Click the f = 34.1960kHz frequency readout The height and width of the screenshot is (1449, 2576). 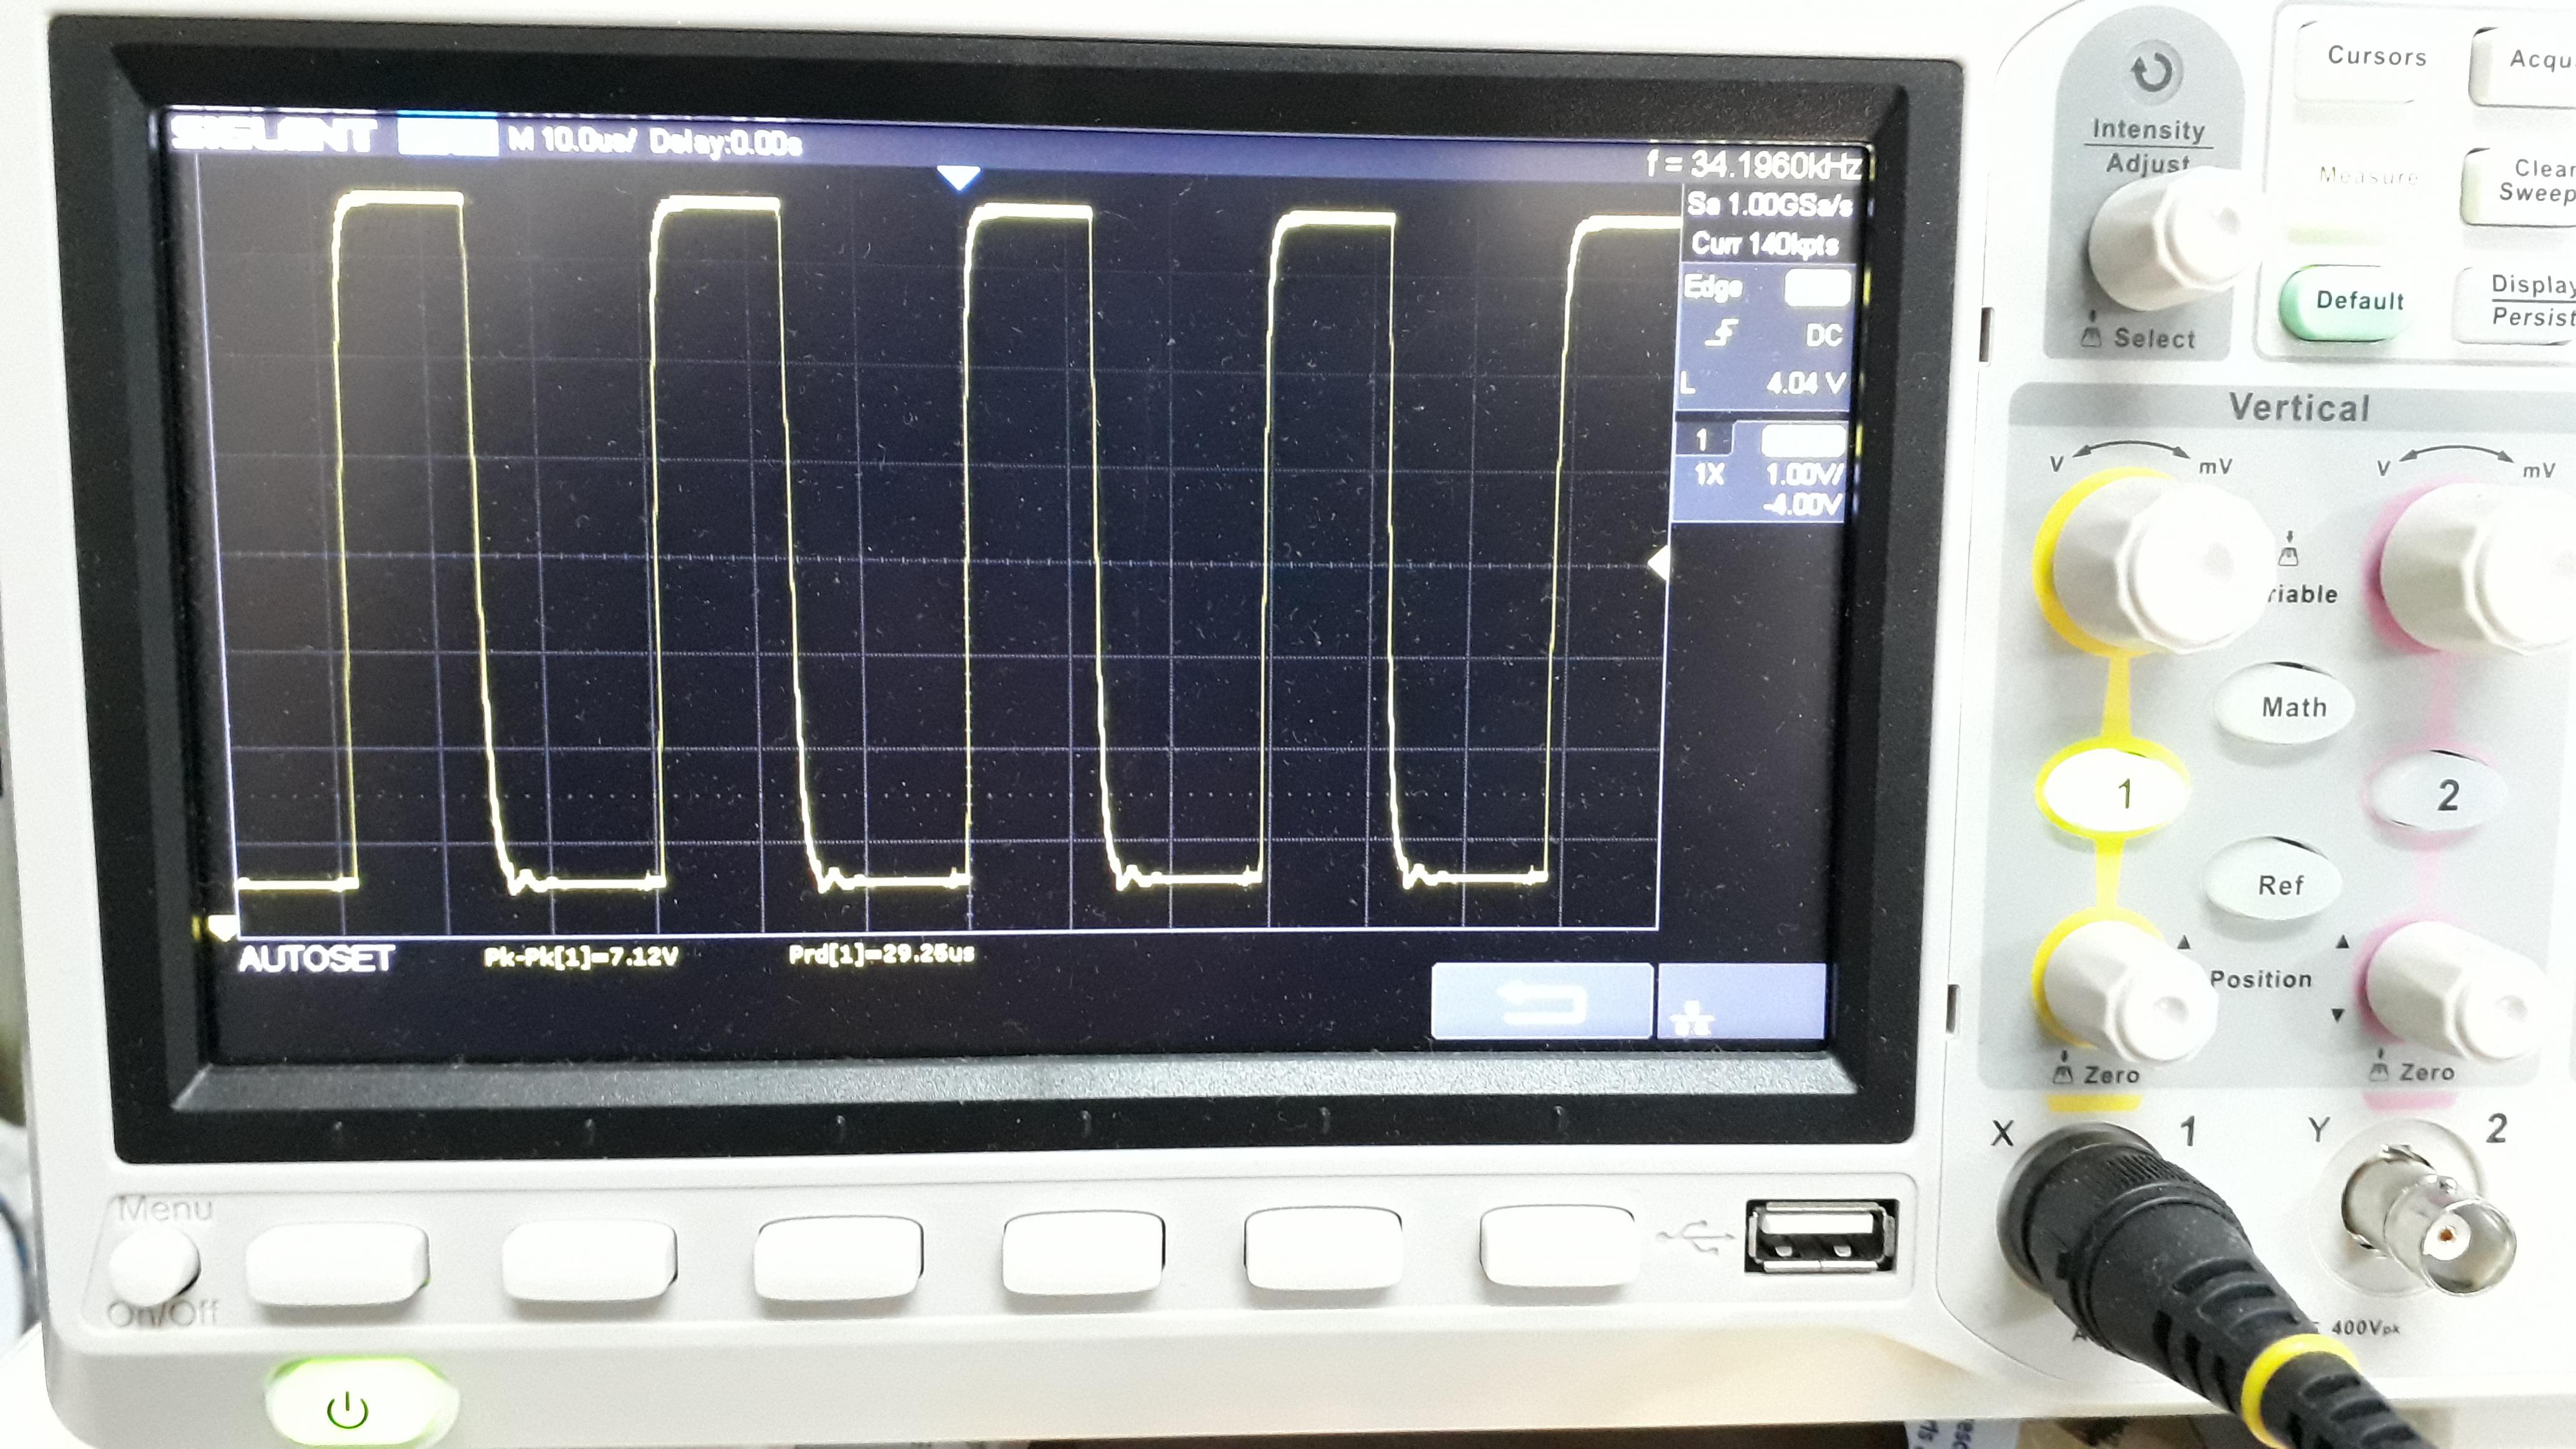pos(1754,165)
